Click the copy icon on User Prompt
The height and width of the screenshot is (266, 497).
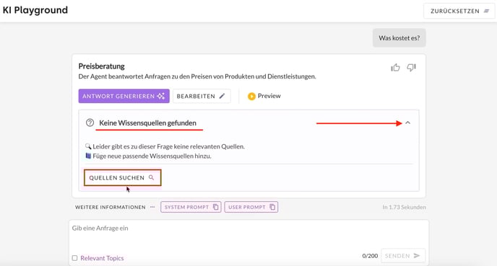[x=272, y=207]
